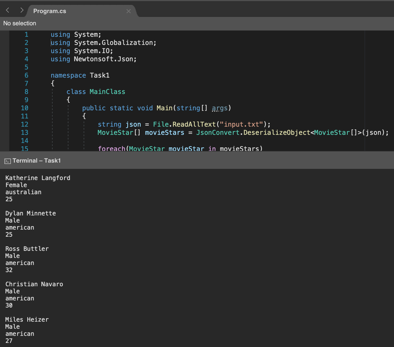This screenshot has width=394, height=347.
Task: Select the Program.cs tab
Action: [x=49, y=11]
